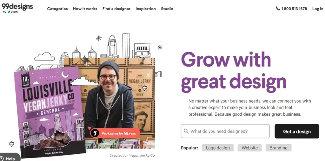Image resolution: width=325 pixels, height=161 pixels.
Task: Click the Mj.vass designer avatar badge
Action: tap(95, 133)
